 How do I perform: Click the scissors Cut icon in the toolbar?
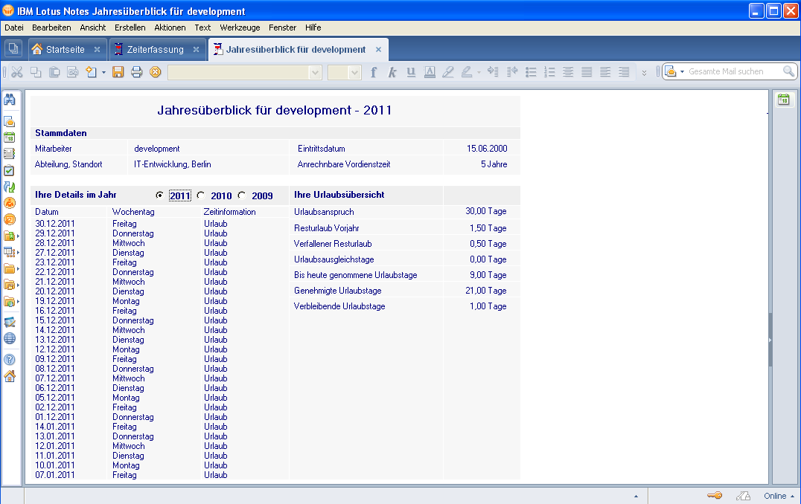(x=17, y=72)
